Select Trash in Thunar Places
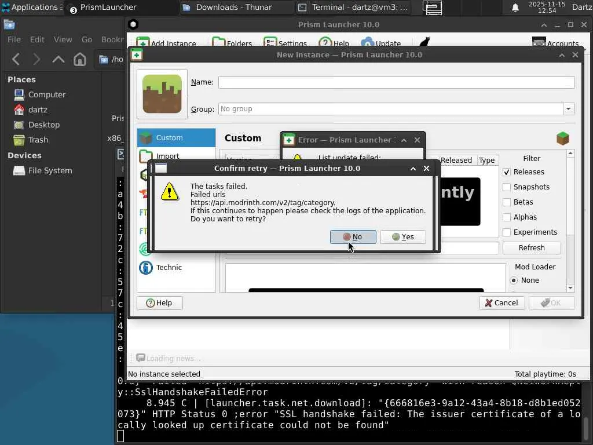The height and width of the screenshot is (445, 593). 38,140
